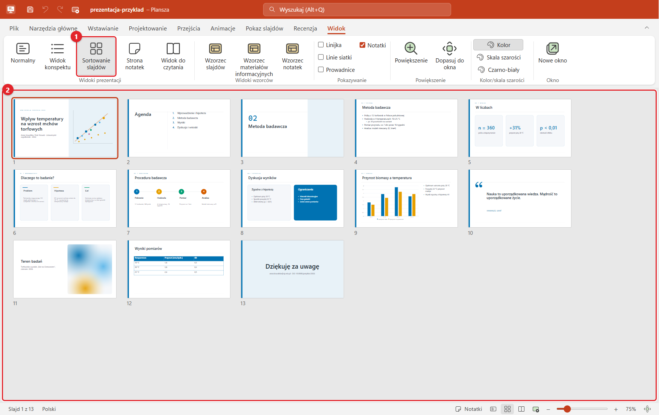This screenshot has height=415, width=659.
Task: Toggle Notatki in the status bar
Action: click(x=468, y=409)
